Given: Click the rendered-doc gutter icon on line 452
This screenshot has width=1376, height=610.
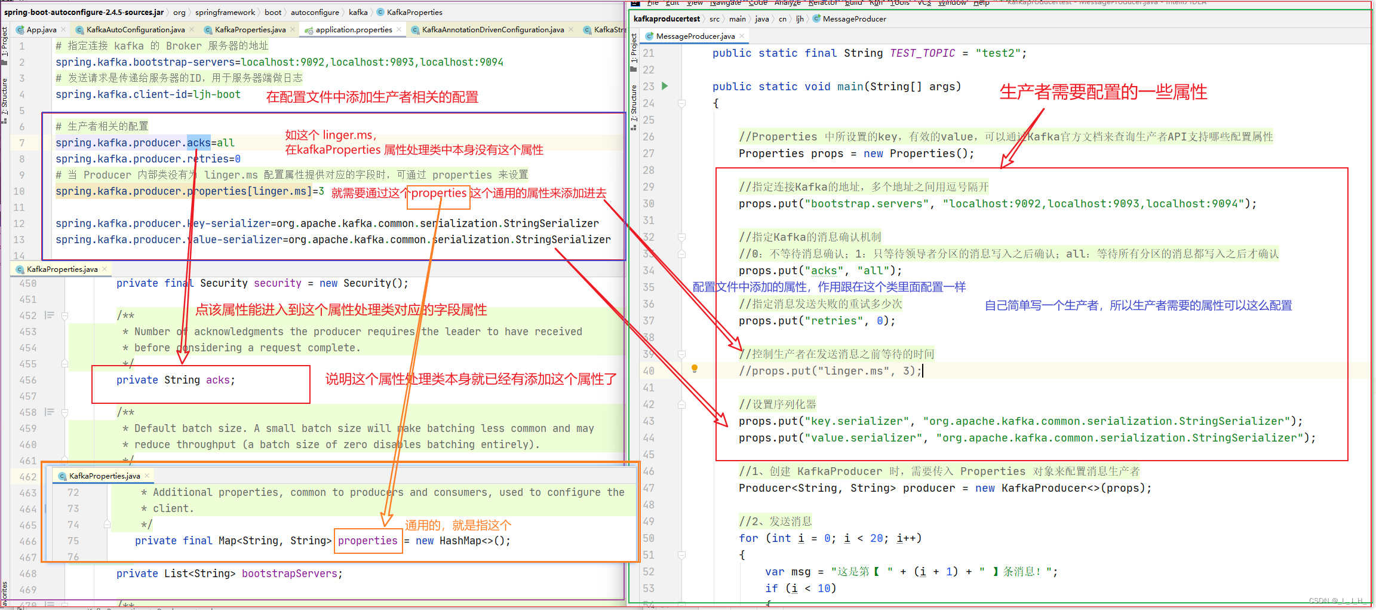Looking at the screenshot, I should tap(50, 315).
